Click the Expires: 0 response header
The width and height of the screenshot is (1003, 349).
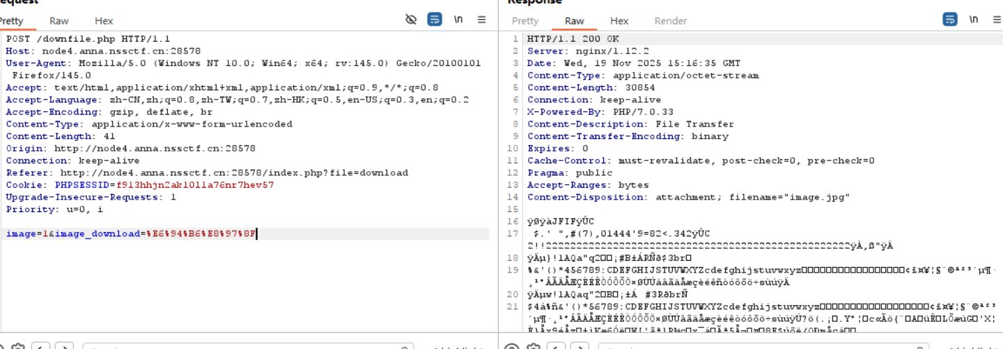[557, 148]
